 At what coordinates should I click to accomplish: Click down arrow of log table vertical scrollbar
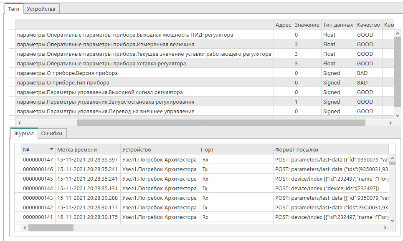393,220
